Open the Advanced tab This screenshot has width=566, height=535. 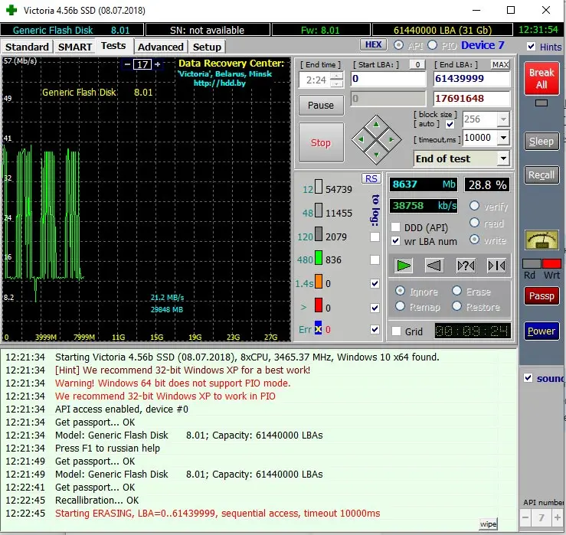(160, 47)
